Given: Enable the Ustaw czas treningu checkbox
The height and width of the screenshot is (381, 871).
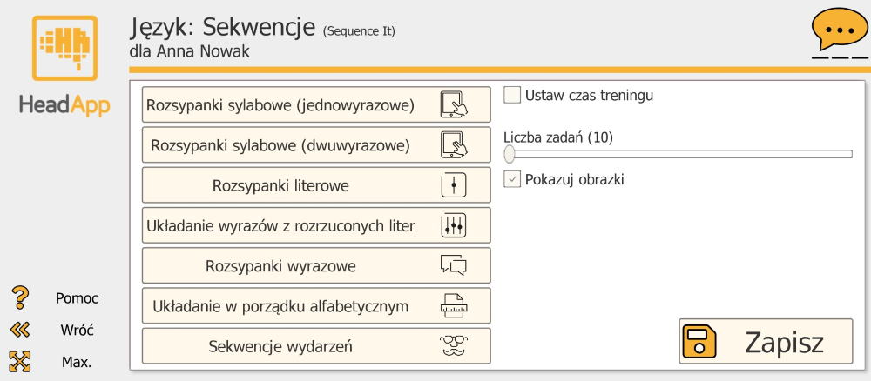Looking at the screenshot, I should [x=512, y=95].
